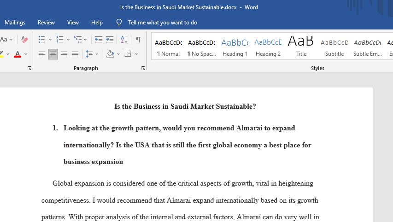The image size is (393, 222).
Task: Open the font color dropdown arrow
Action: point(26,54)
